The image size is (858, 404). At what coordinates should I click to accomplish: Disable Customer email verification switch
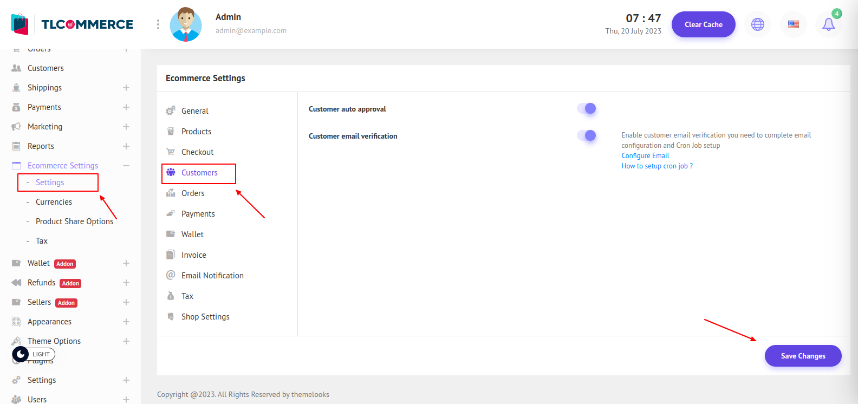point(586,135)
